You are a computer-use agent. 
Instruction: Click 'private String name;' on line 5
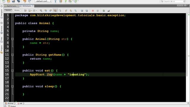pyautogui.click(x=41, y=31)
